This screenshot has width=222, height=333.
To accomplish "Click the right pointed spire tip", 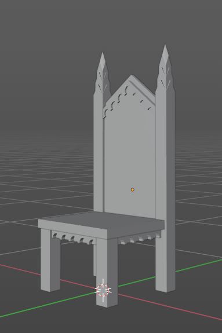I will [x=165, y=49].
